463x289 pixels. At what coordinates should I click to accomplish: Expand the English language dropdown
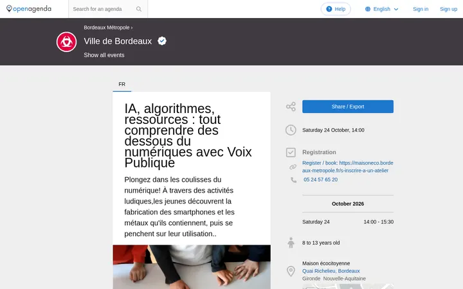[382, 9]
